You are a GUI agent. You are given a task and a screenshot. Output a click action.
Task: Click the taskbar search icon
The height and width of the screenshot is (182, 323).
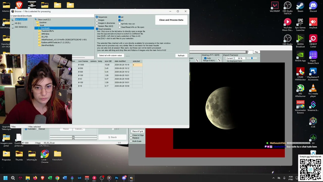tap(13, 178)
